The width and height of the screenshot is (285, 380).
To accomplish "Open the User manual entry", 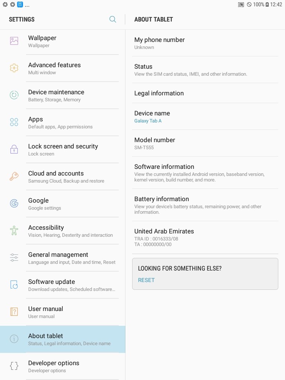I will (x=62, y=312).
